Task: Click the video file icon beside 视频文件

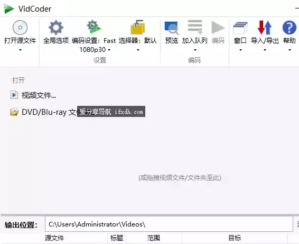Action: point(14,95)
